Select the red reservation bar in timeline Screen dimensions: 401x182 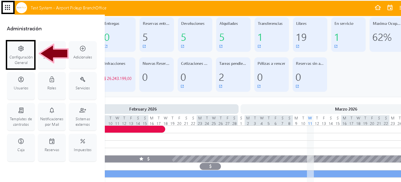click(x=135, y=129)
